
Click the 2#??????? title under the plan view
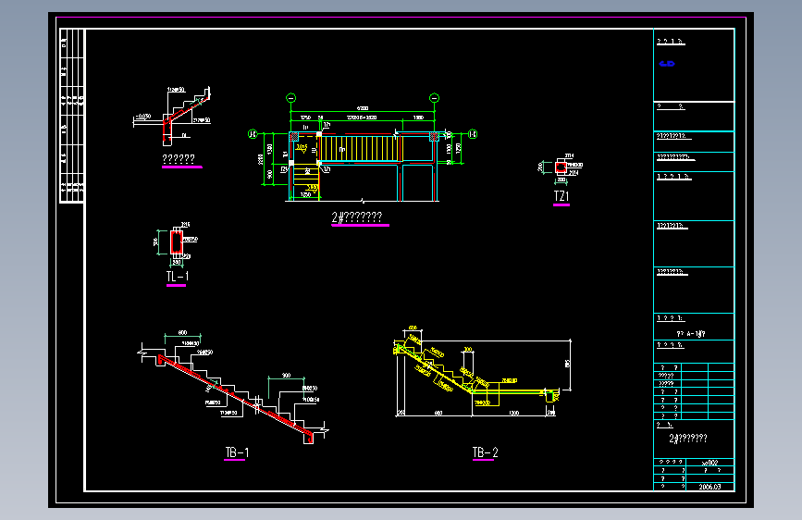(357, 217)
